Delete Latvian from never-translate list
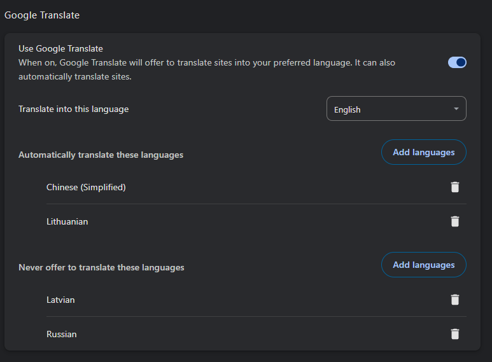 pos(454,300)
